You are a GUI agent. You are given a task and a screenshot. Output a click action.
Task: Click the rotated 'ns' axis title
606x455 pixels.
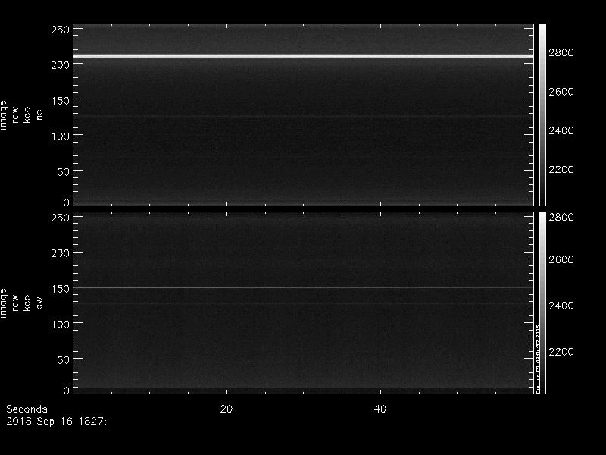pos(39,115)
